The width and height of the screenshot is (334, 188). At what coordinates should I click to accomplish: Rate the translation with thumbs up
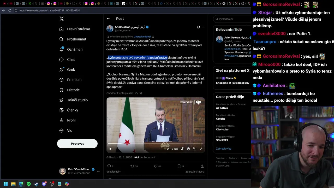(x=136, y=93)
